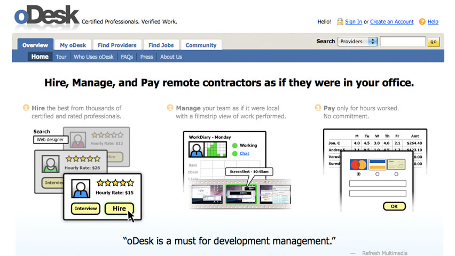The width and height of the screenshot is (455, 256).
Task: Focus the top search text field
Action: 403,42
